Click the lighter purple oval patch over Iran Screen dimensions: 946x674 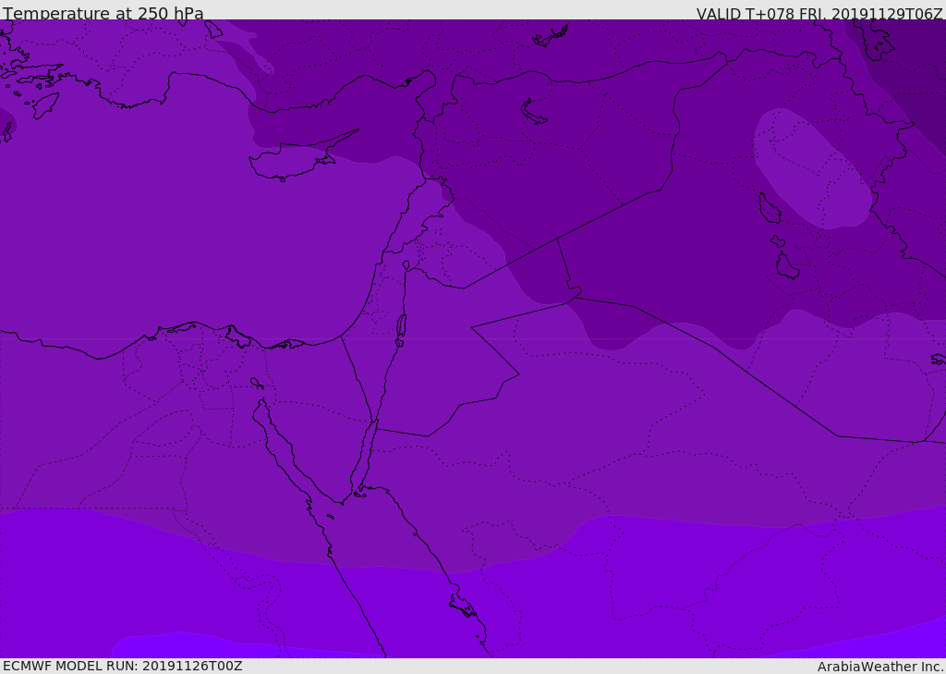(812, 170)
